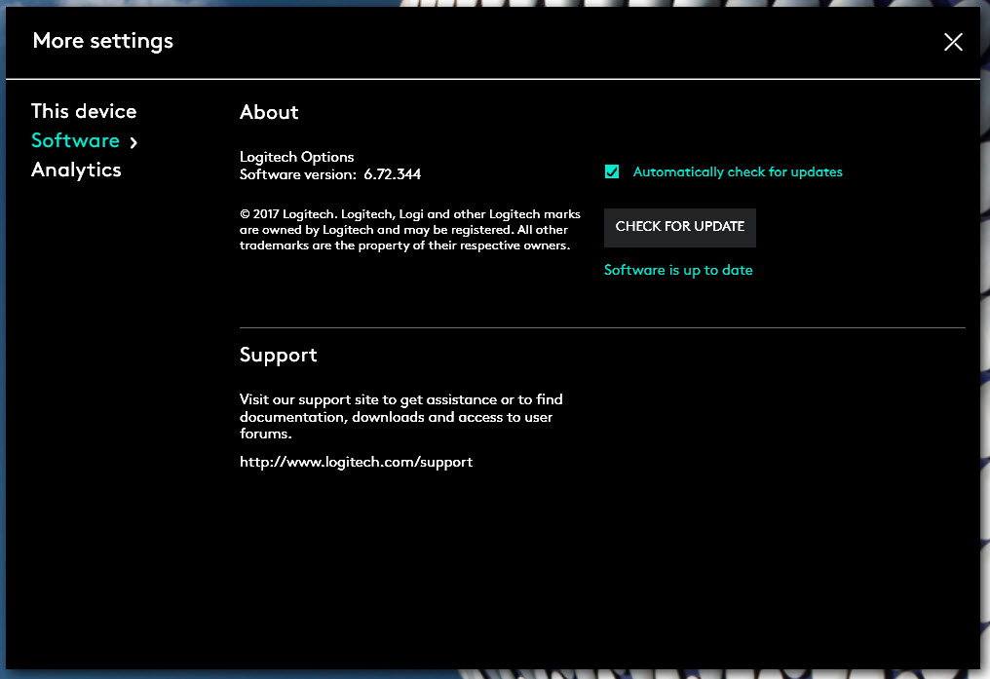Viewport: 990px width, 679px height.
Task: Click the Software version 6.72.344 text
Action: coord(330,174)
